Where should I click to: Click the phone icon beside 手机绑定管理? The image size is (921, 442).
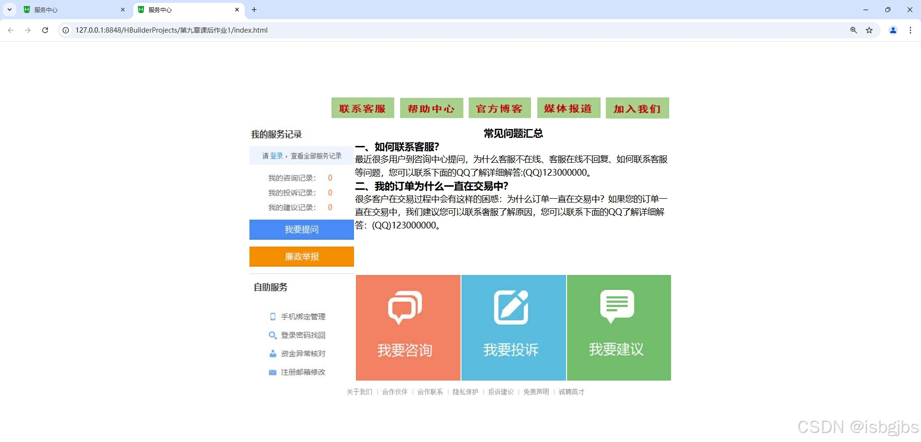coord(272,317)
